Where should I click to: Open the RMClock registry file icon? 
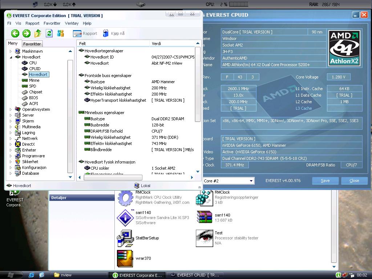pyautogui.click(x=204, y=198)
